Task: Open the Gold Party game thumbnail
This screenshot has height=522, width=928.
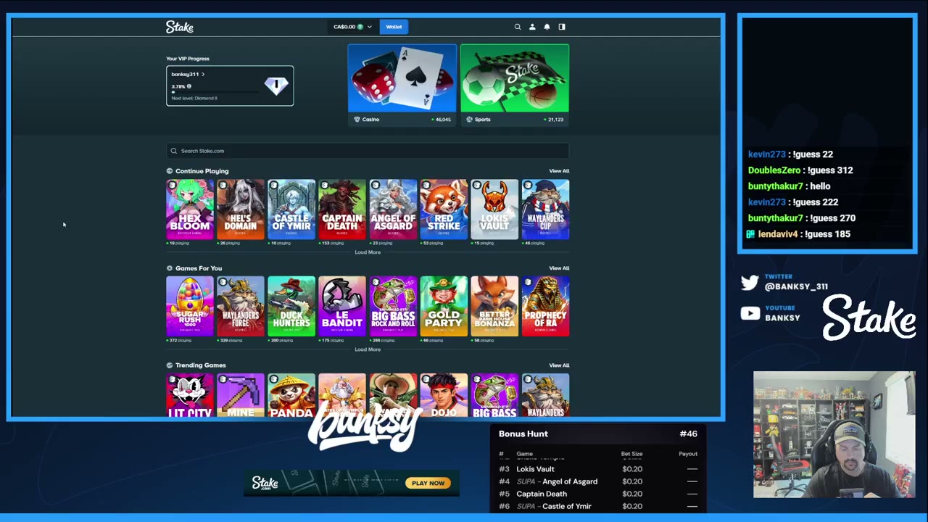Action: click(x=444, y=307)
